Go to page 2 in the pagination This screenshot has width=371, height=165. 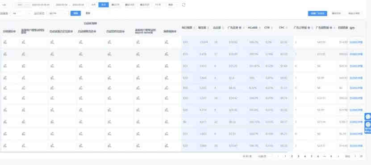292,156
